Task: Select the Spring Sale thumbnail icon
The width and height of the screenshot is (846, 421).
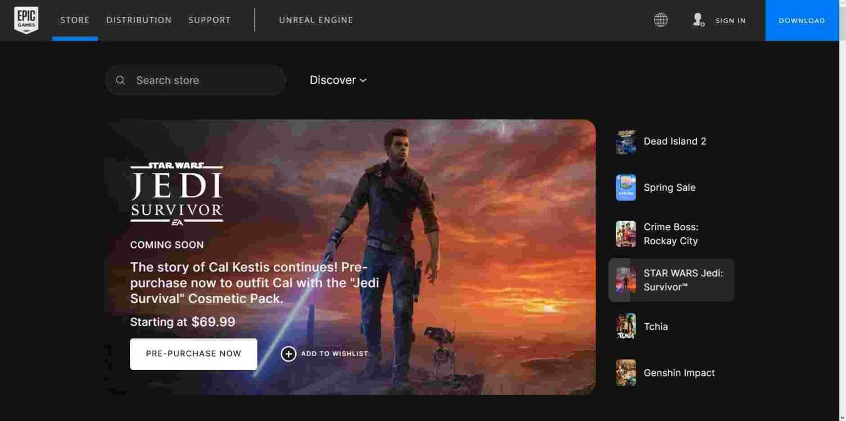Action: 625,187
